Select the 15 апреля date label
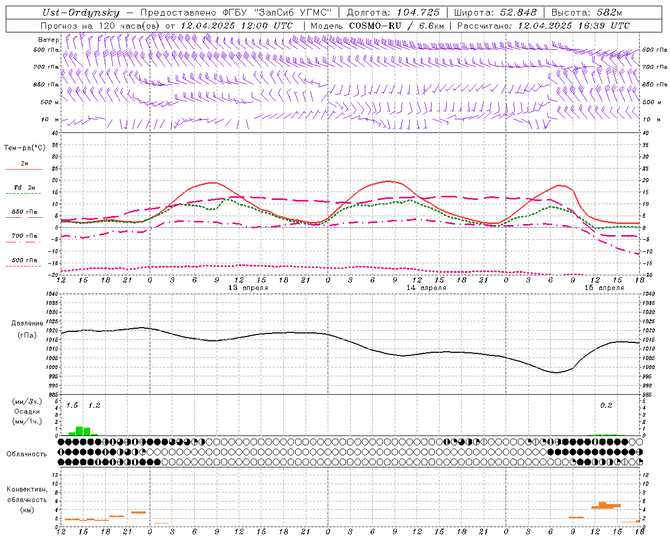Image resolution: width=670 pixels, height=536 pixels. click(x=604, y=288)
